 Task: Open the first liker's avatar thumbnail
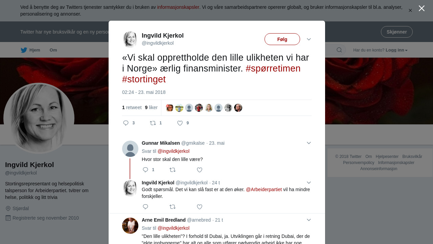coord(169,108)
